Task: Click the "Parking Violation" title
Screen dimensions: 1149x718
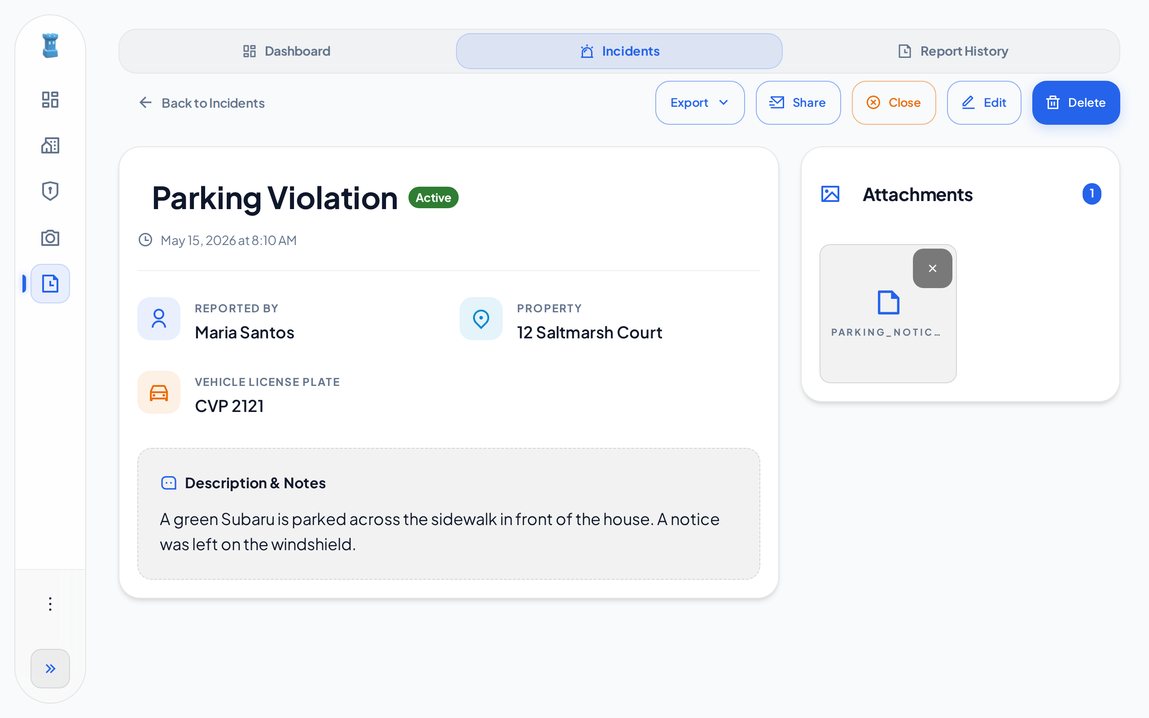Action: coord(275,197)
